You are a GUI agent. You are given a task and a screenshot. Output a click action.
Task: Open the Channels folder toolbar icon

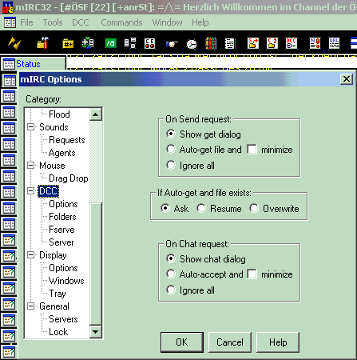click(x=68, y=43)
